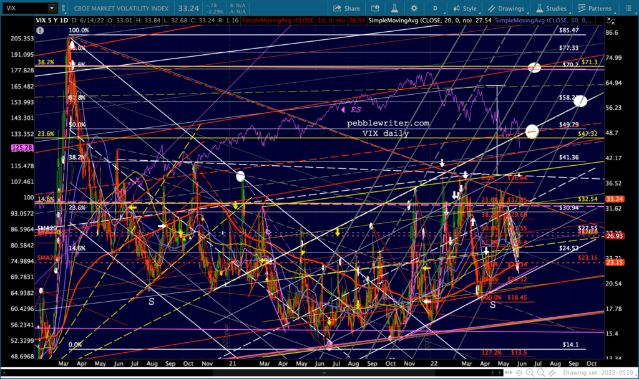Click the $14.1 level label

click(x=570, y=344)
